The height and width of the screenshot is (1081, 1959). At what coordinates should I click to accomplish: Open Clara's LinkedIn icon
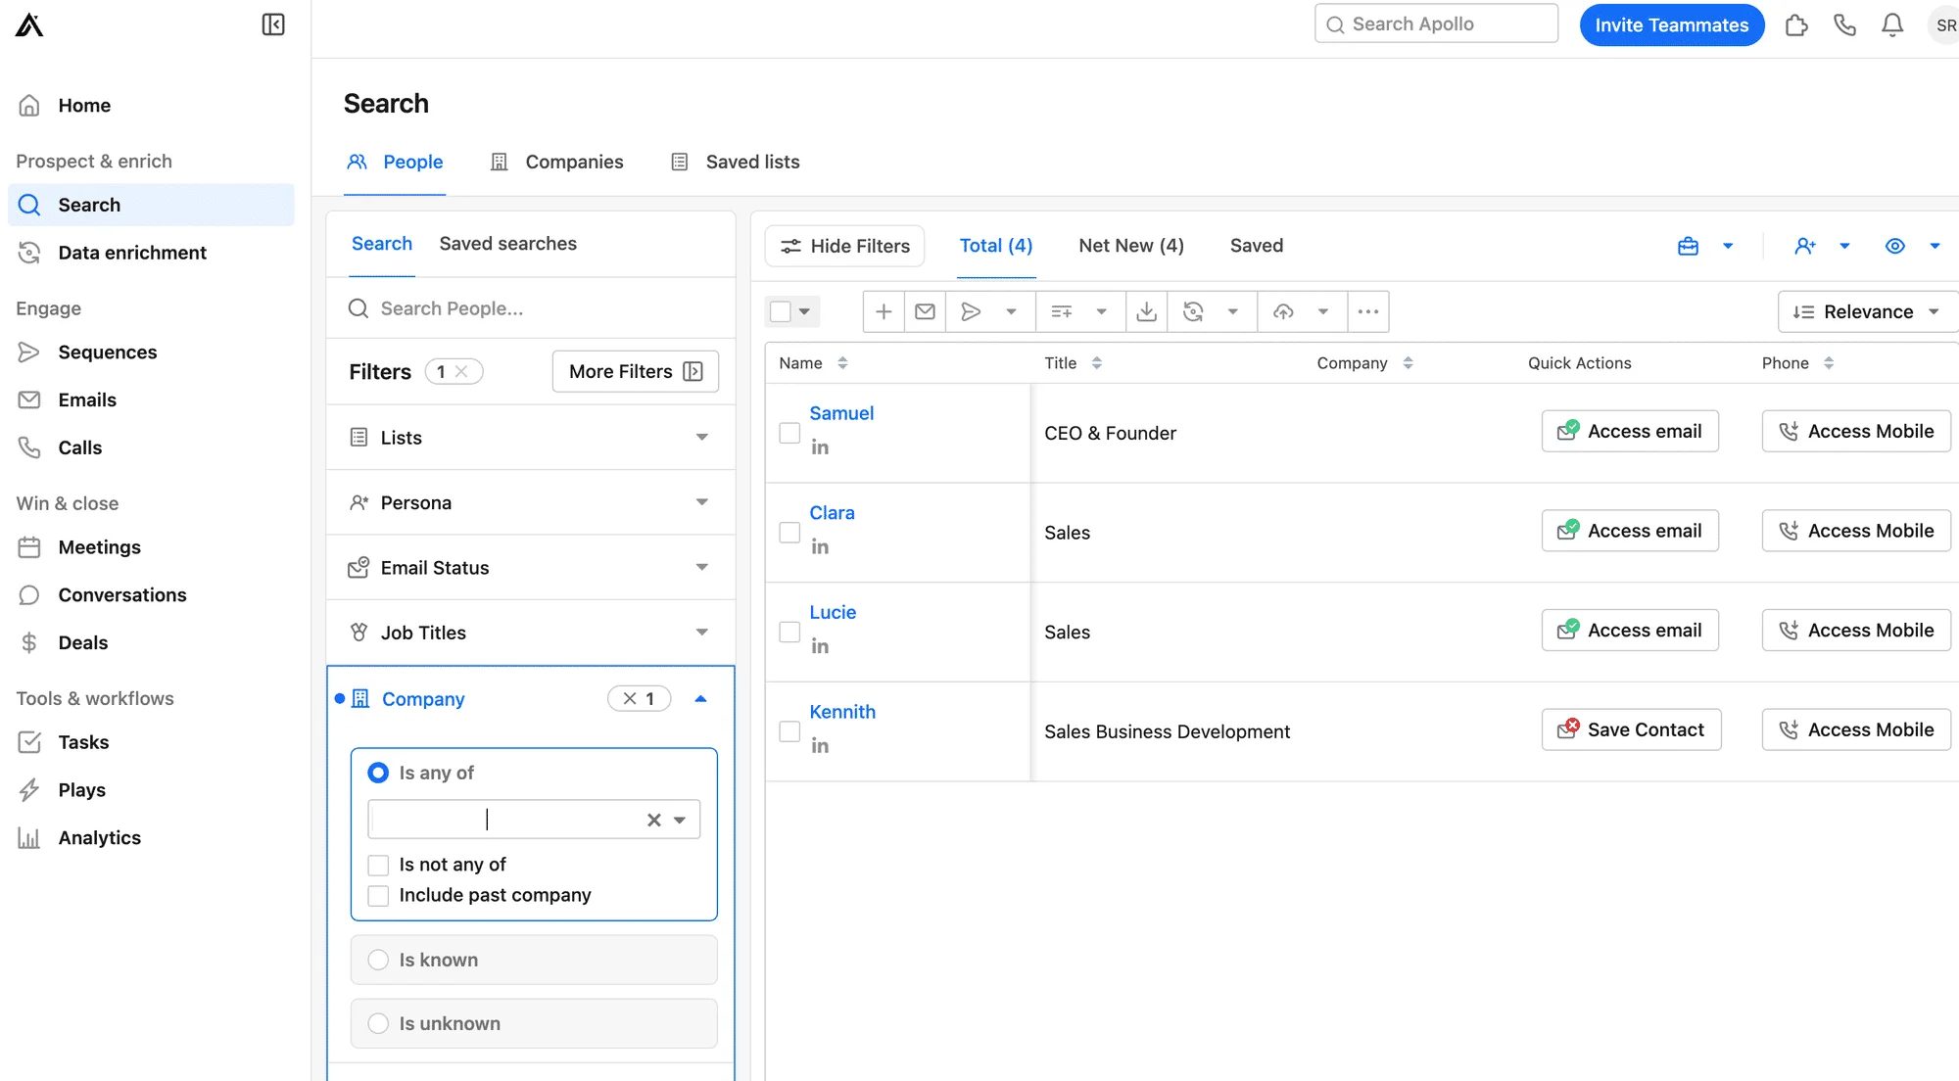point(820,547)
